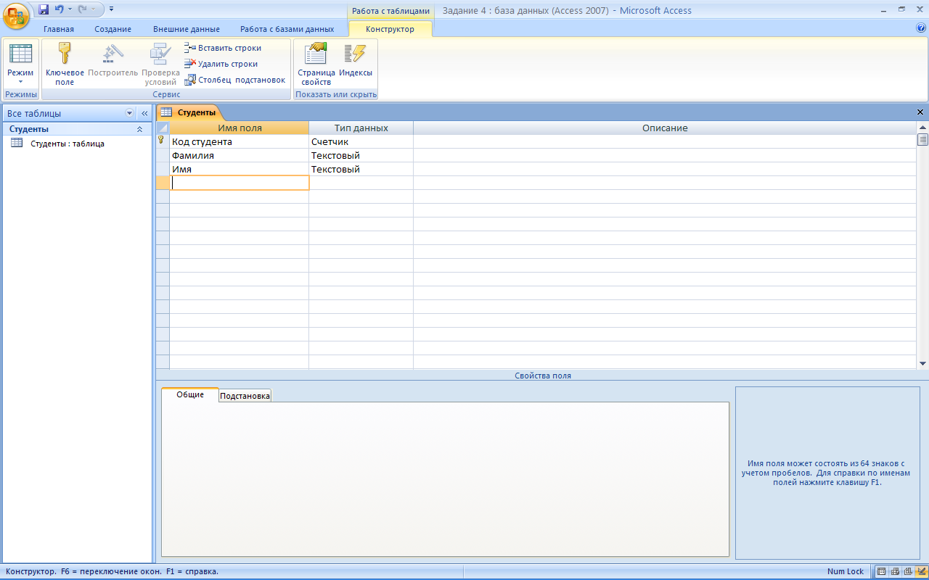Delete rows with Удалить строки
The height and width of the screenshot is (580, 929).
(221, 64)
